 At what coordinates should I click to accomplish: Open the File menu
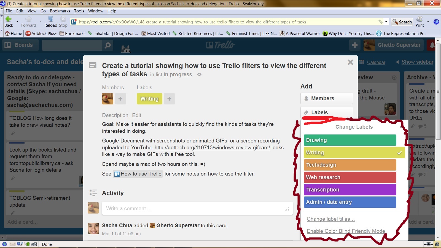(x=9, y=11)
